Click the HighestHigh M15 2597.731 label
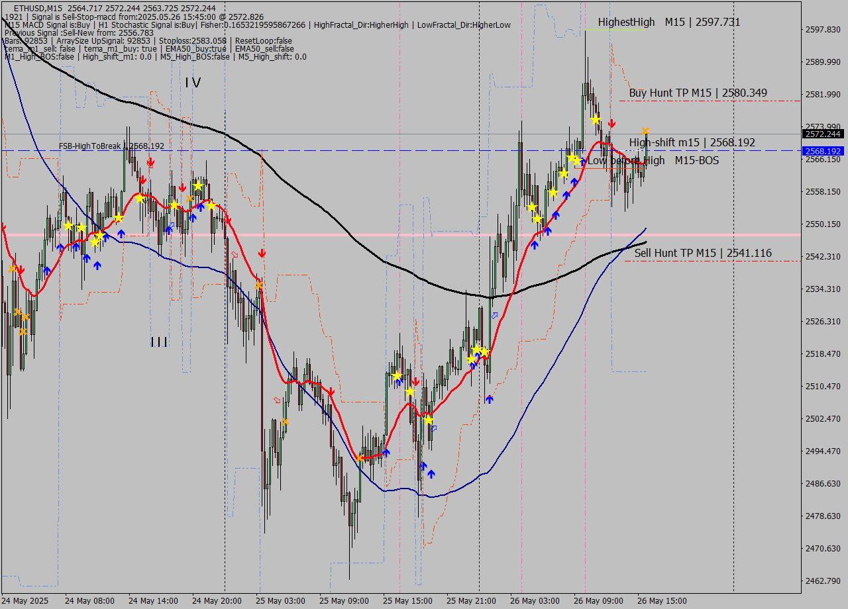 [x=668, y=22]
